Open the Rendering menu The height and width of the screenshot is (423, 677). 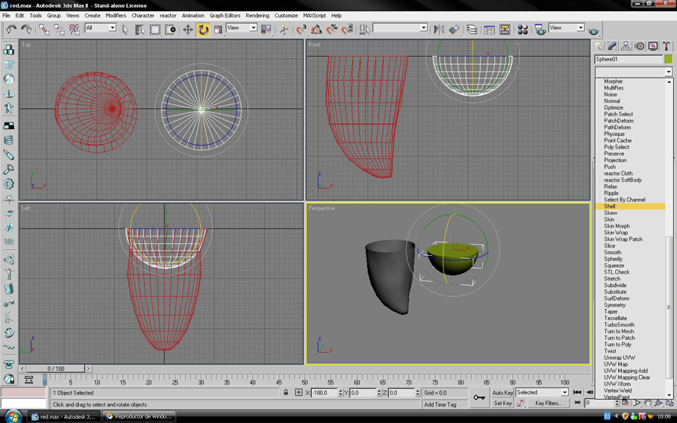coord(257,15)
